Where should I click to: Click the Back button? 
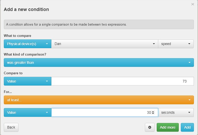[x=11, y=127]
